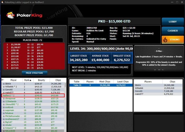185x132 pixels.
Task: Click IBAKA's bounty $206.07
Action: 38,84
